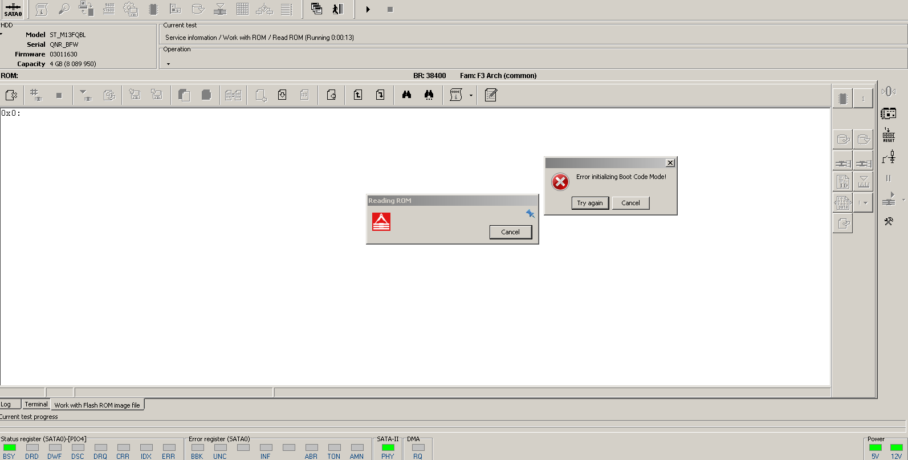Click the UNC error register indicator
The height and width of the screenshot is (460, 908).
(x=221, y=447)
